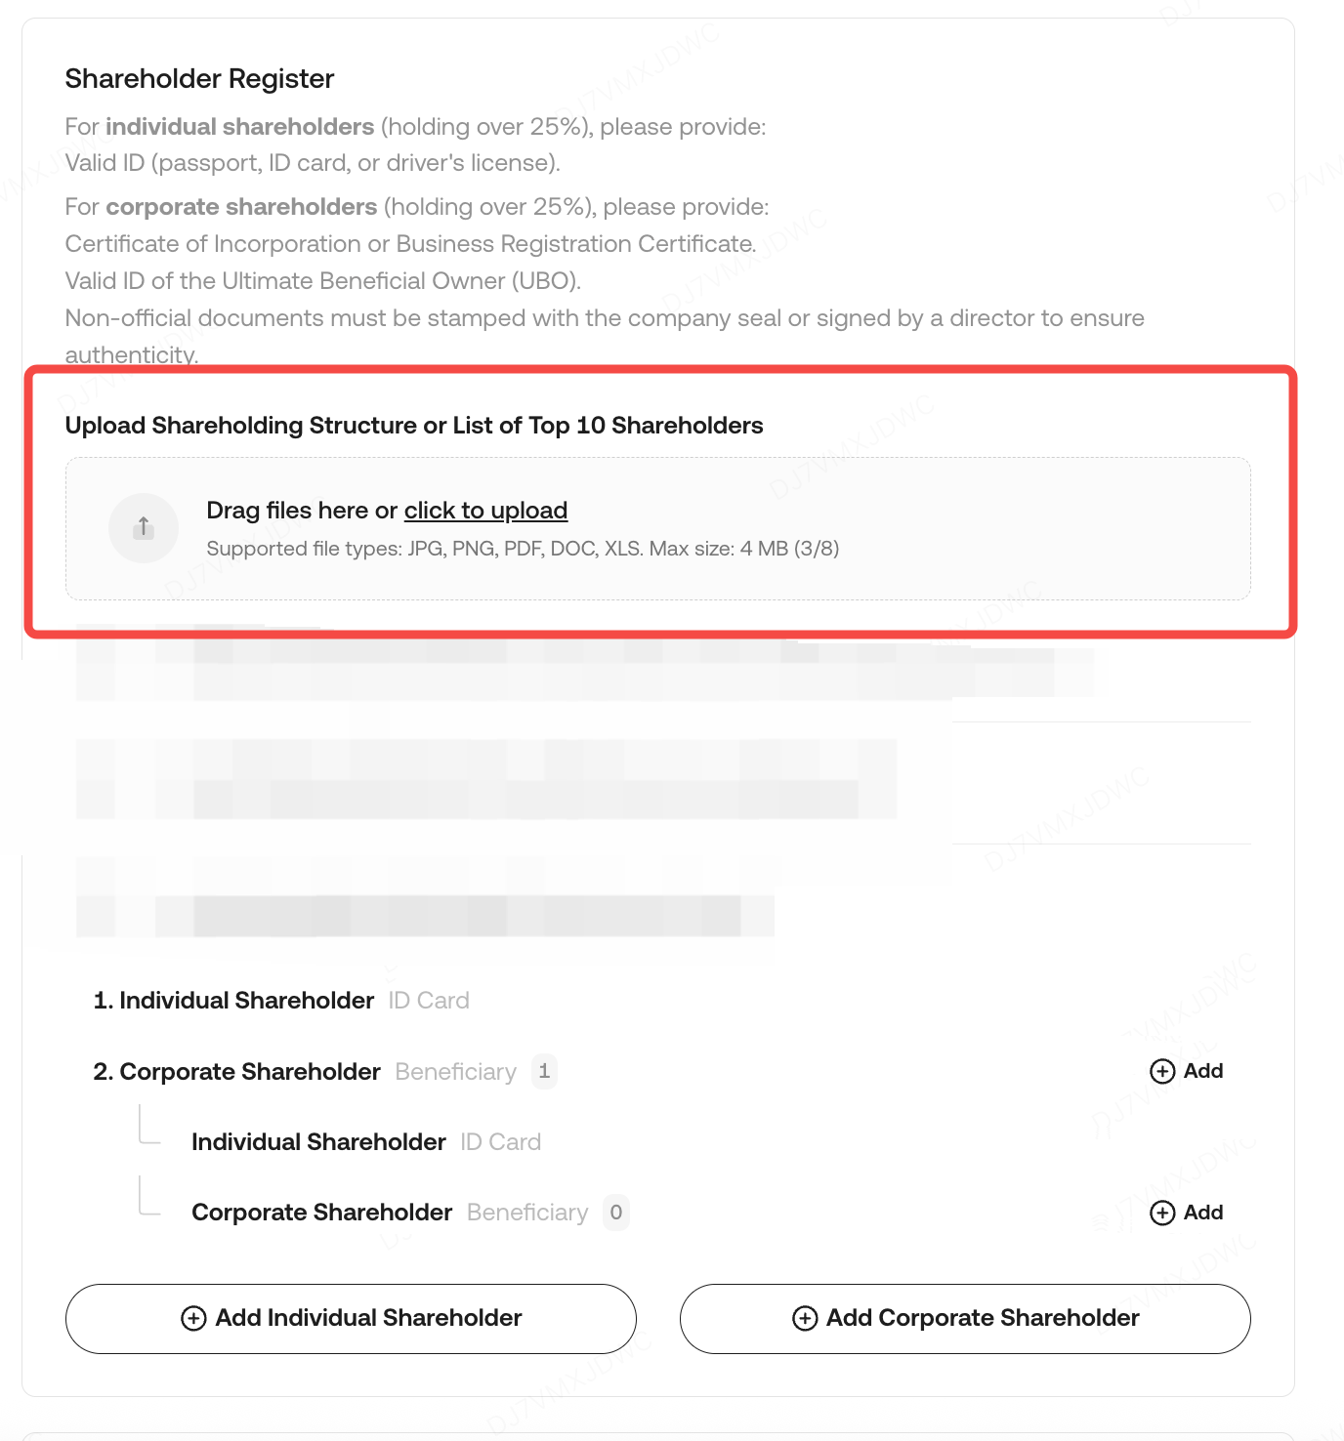
Task: Click 'ID Card' beside nested Individual Shareholder
Action: pos(500,1142)
